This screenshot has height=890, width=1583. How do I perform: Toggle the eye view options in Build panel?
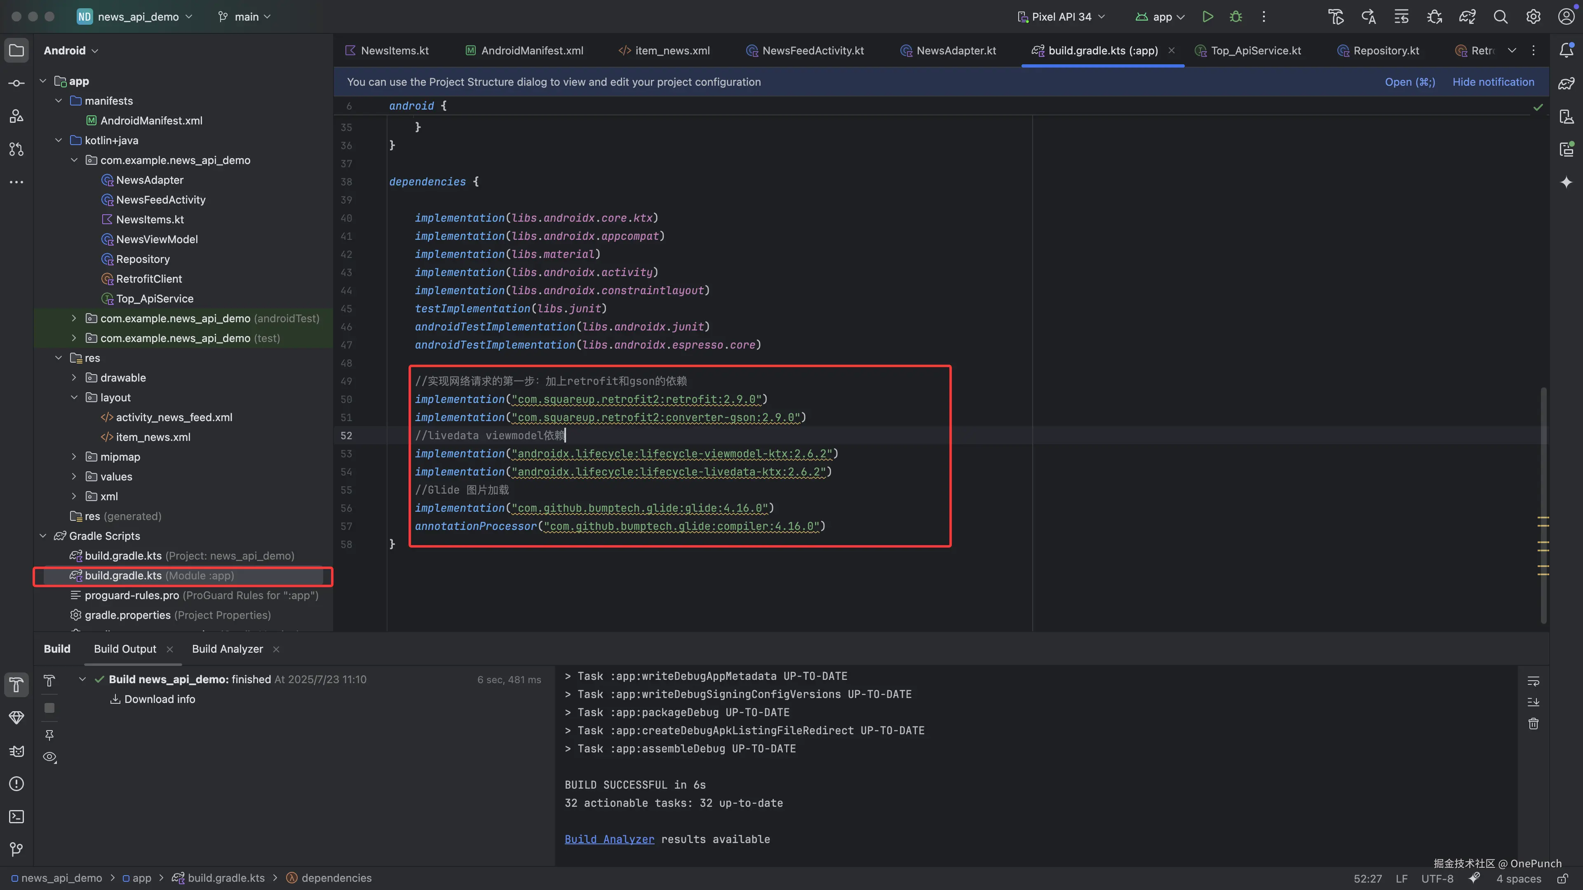[50, 757]
